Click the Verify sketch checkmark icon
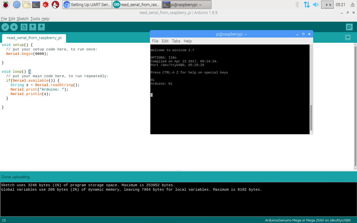357x223 pixels. point(5,27)
